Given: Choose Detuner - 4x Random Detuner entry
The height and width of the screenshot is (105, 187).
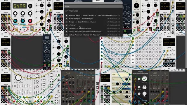Looking at the screenshot, I should point(93,28).
